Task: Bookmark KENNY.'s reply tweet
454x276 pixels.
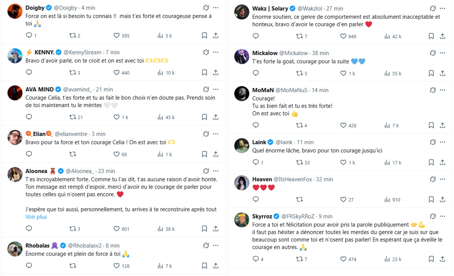Action: coord(204,72)
